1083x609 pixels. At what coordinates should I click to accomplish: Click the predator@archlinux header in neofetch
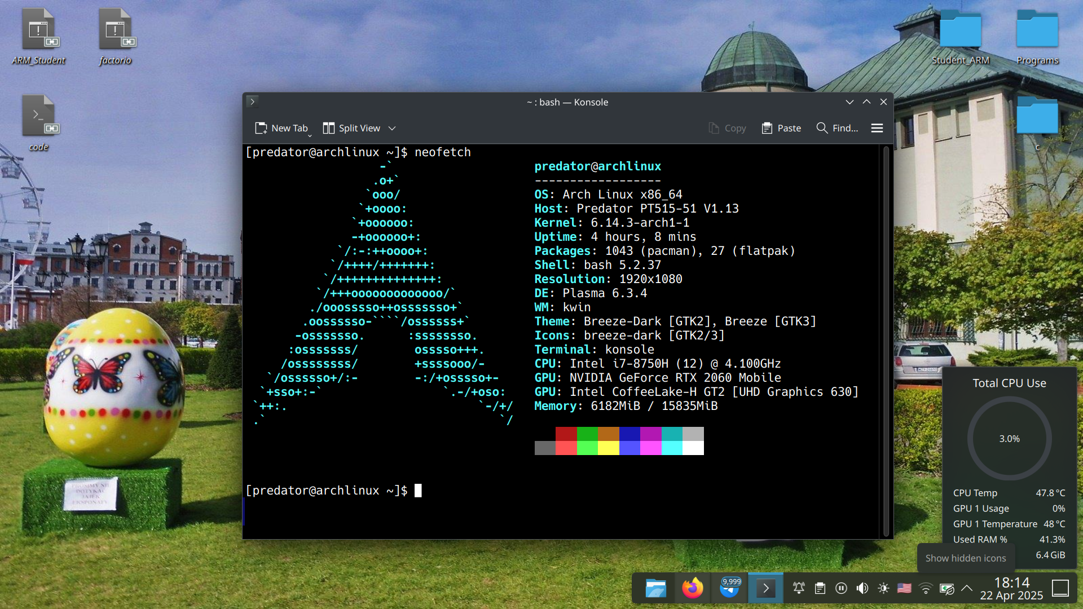pyautogui.click(x=597, y=166)
